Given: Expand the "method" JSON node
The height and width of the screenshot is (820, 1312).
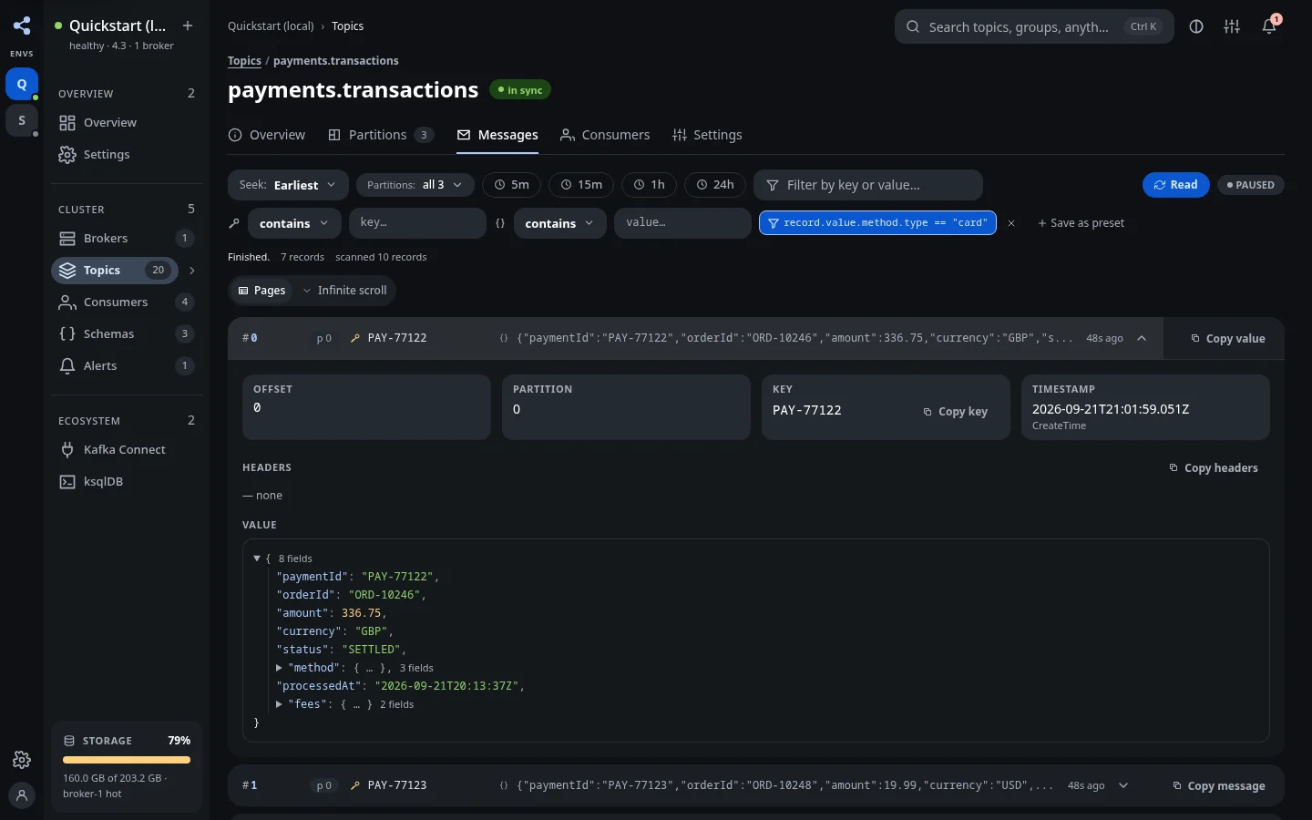Looking at the screenshot, I should click(x=279, y=668).
